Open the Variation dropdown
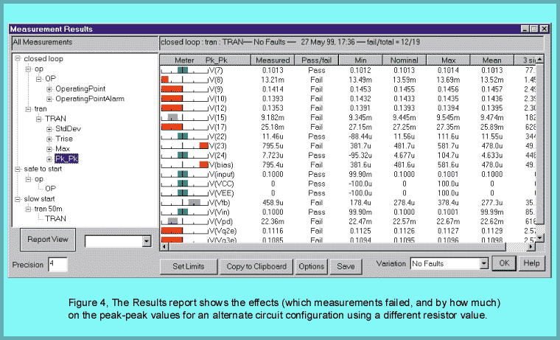 point(484,263)
